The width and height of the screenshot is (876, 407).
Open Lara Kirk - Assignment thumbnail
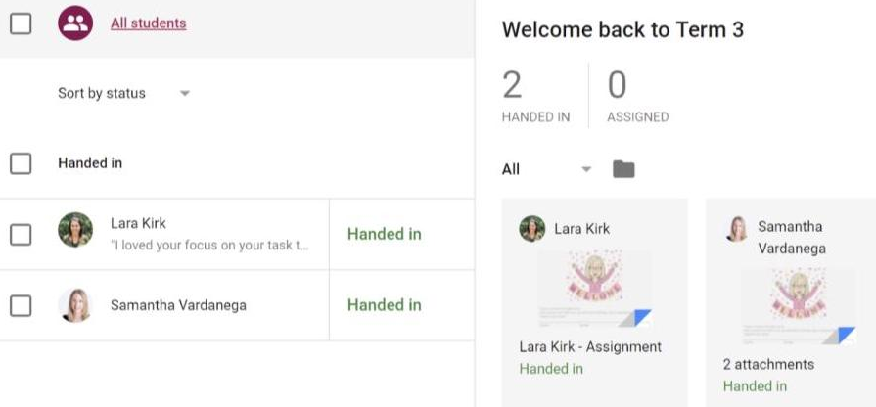594,289
